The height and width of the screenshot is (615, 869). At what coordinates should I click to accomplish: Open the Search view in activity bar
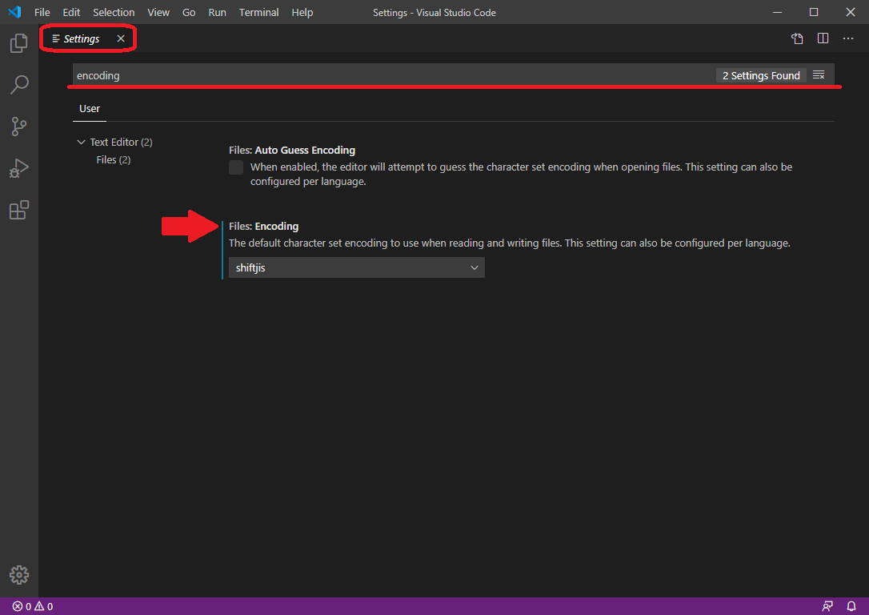coord(19,84)
